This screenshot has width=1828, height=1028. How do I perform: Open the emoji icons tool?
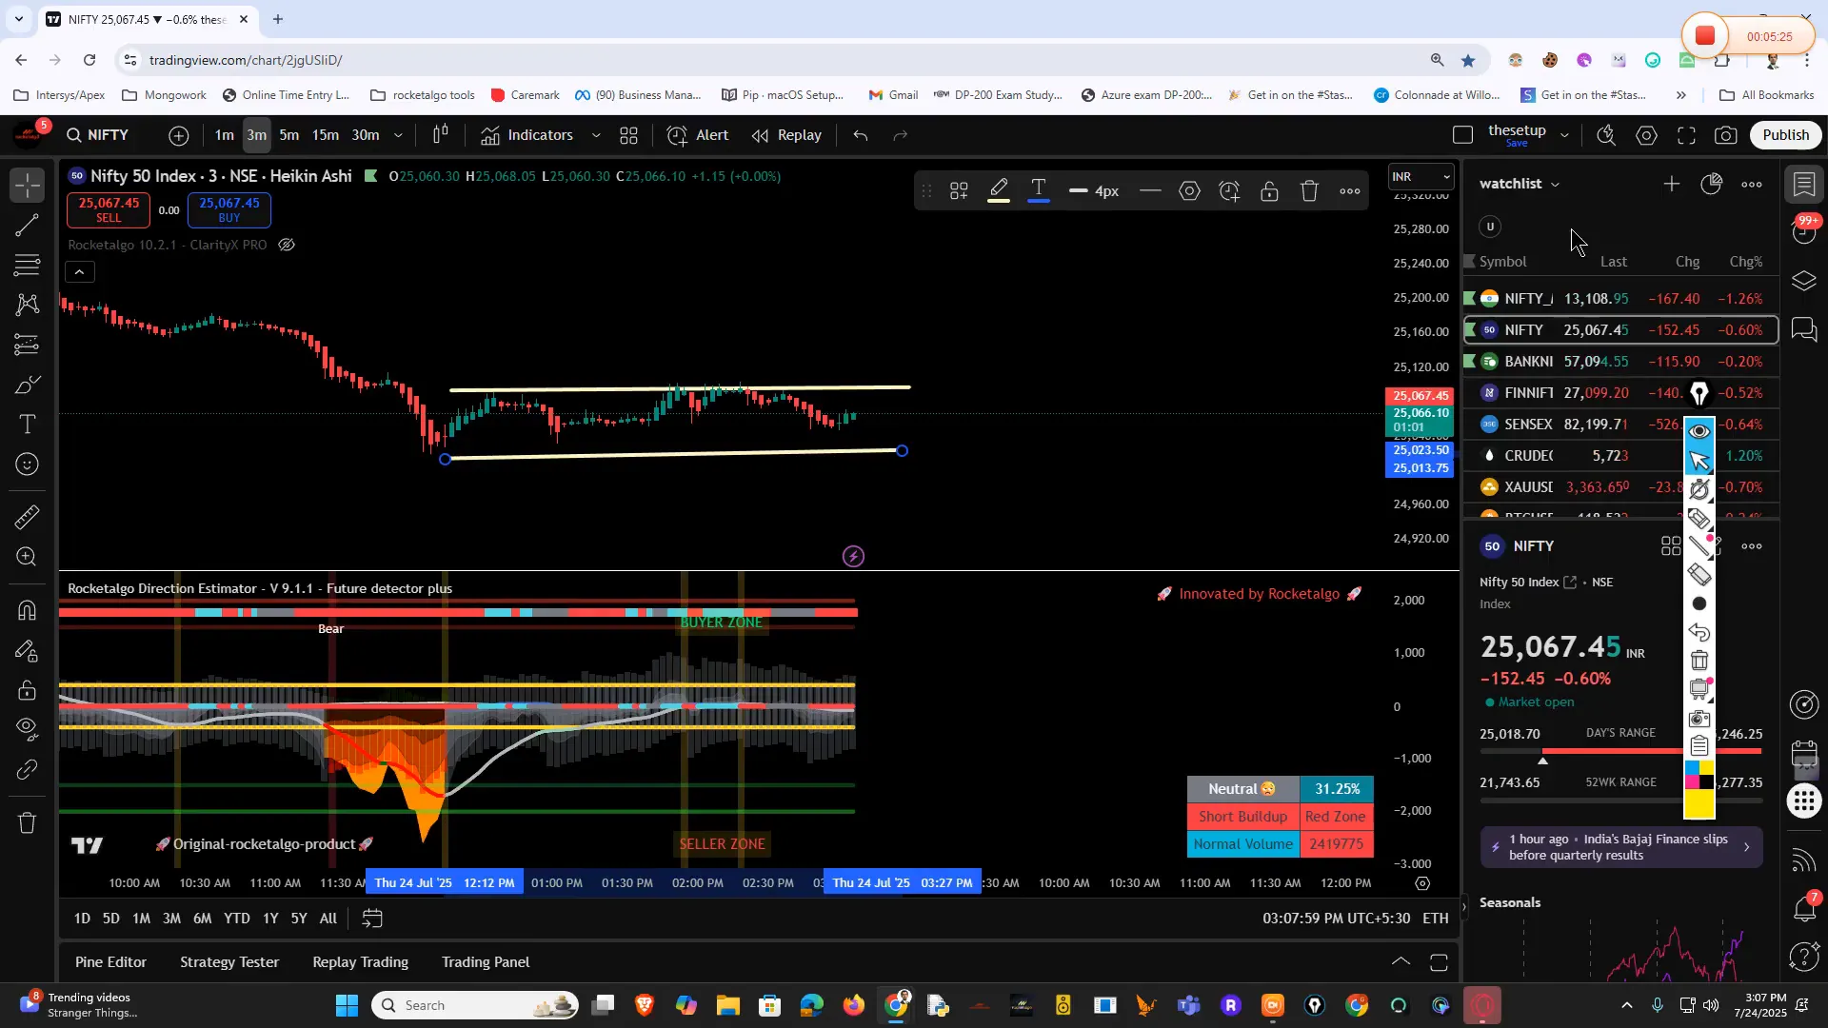click(x=28, y=465)
